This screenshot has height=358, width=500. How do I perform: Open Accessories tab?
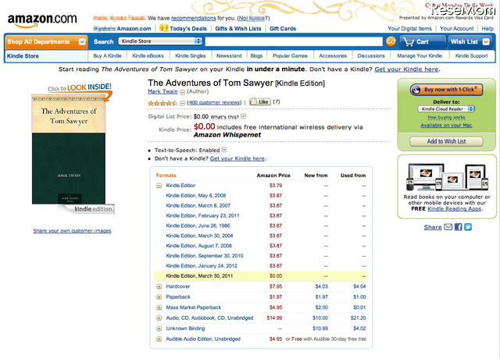[333, 55]
